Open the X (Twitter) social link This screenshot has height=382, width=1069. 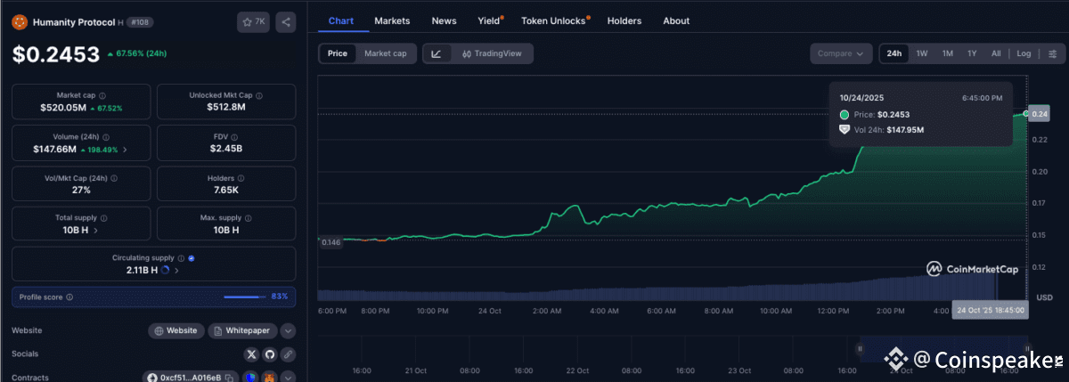(251, 354)
